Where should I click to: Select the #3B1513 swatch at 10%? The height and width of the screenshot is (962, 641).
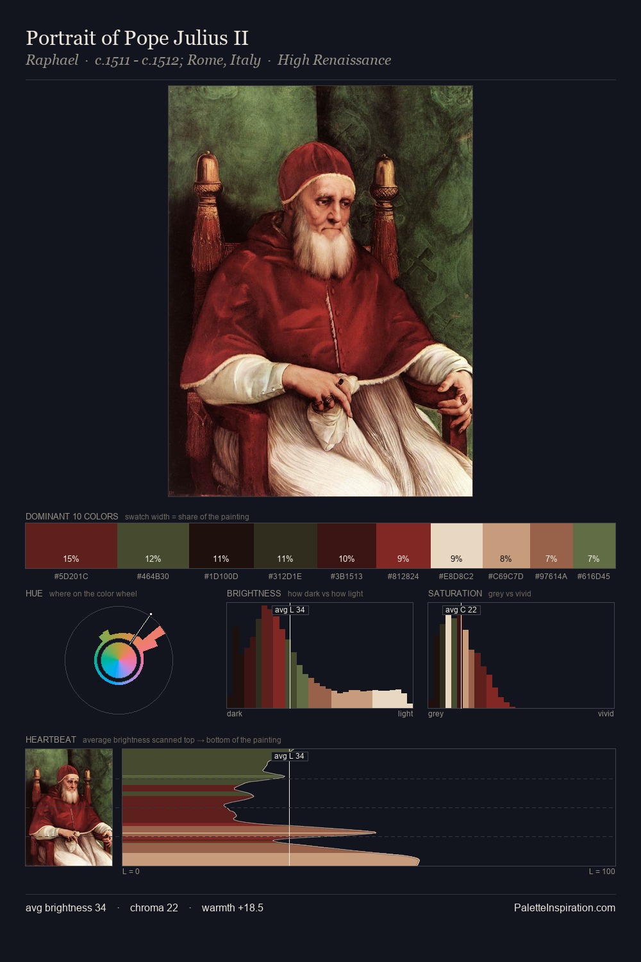point(347,546)
